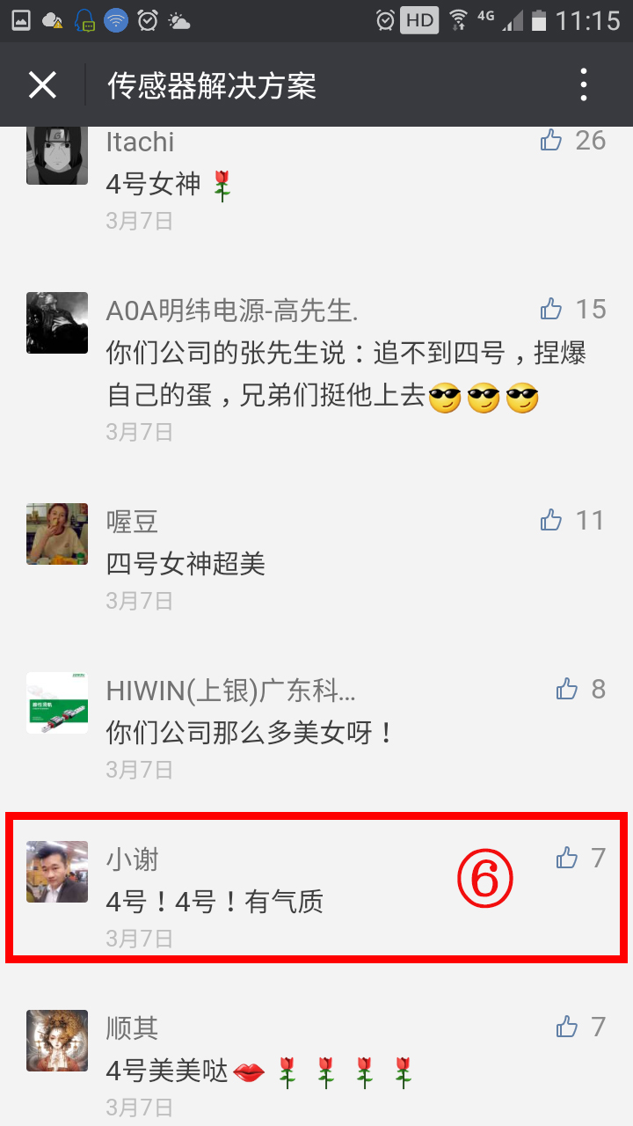This screenshot has width=633, height=1126.
Task: Open the three-dot overflow menu
Action: (584, 85)
